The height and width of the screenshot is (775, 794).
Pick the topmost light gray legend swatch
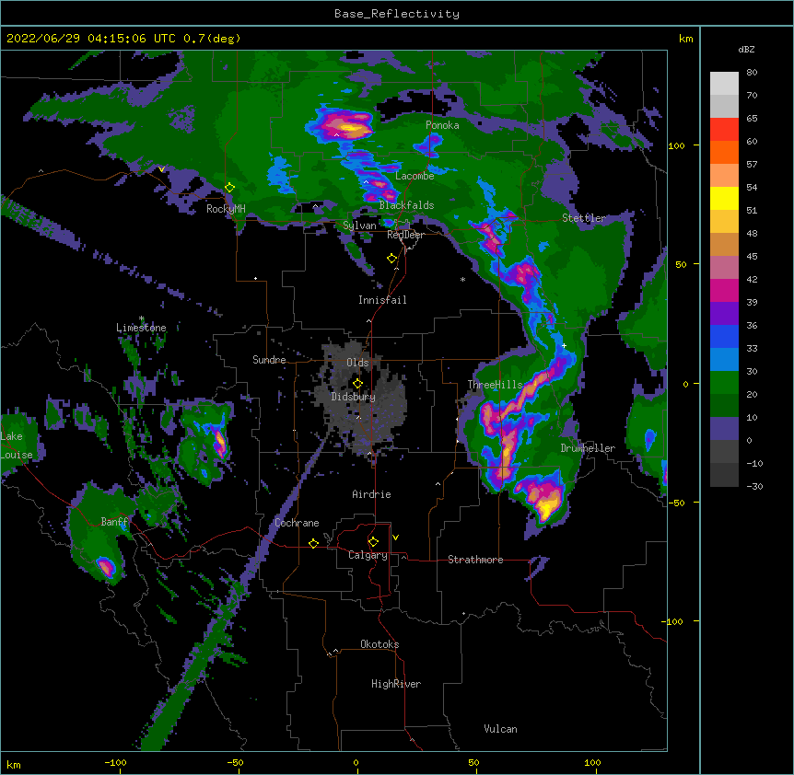[x=724, y=84]
